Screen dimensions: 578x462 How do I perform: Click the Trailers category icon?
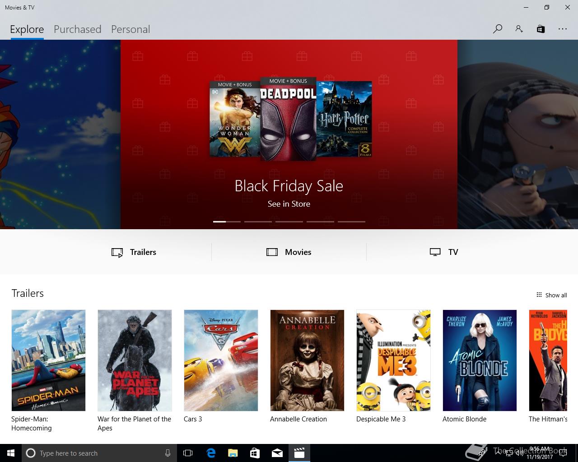(x=117, y=252)
